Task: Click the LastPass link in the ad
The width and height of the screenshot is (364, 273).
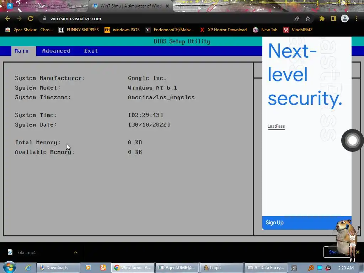Action: coord(276,126)
